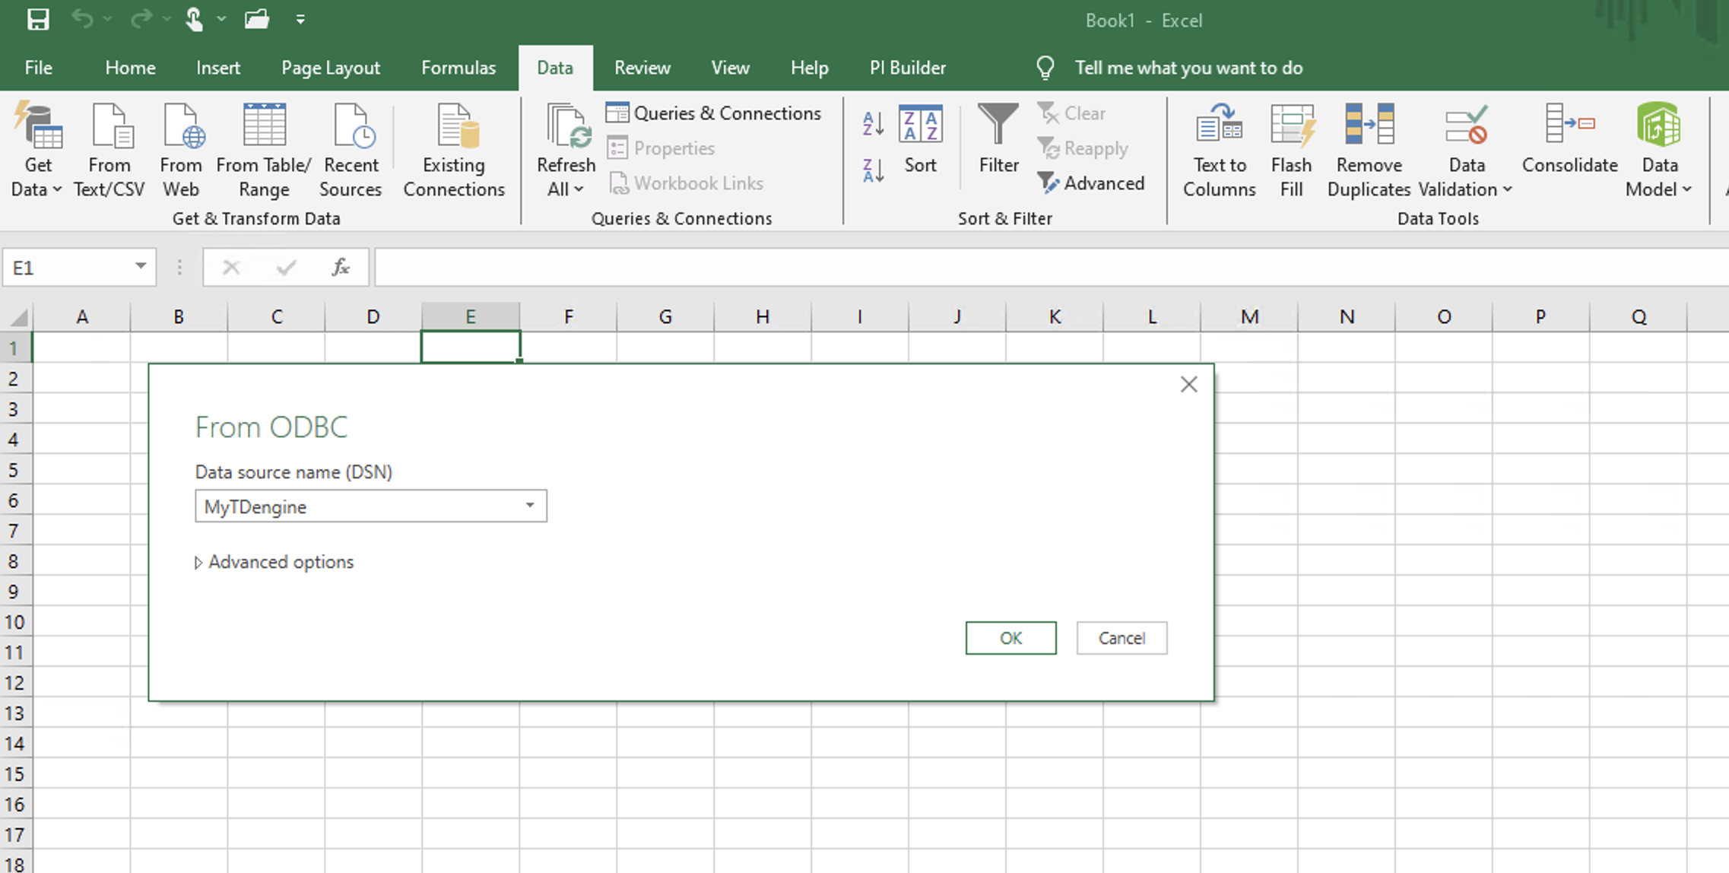Switch to the PI Builder tab
Viewport: 1729px width, 873px height.
click(908, 67)
